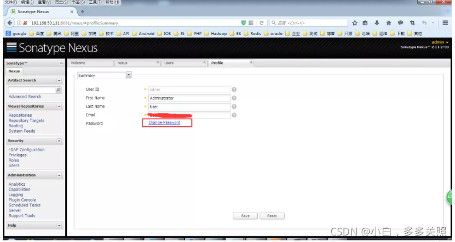Click the green shield icon in address bar

[244, 23]
